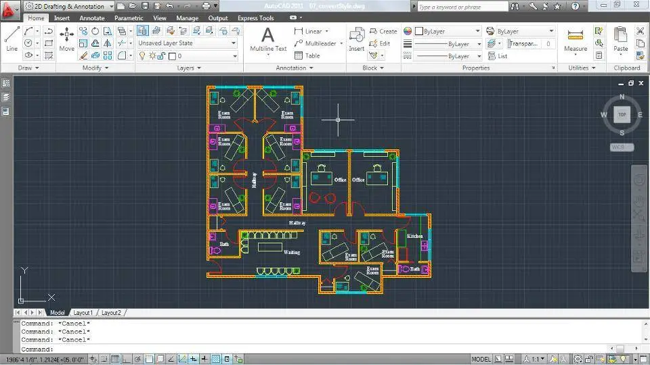The width and height of the screenshot is (650, 365).
Task: Click the Paste clipboard icon
Action: point(620,39)
